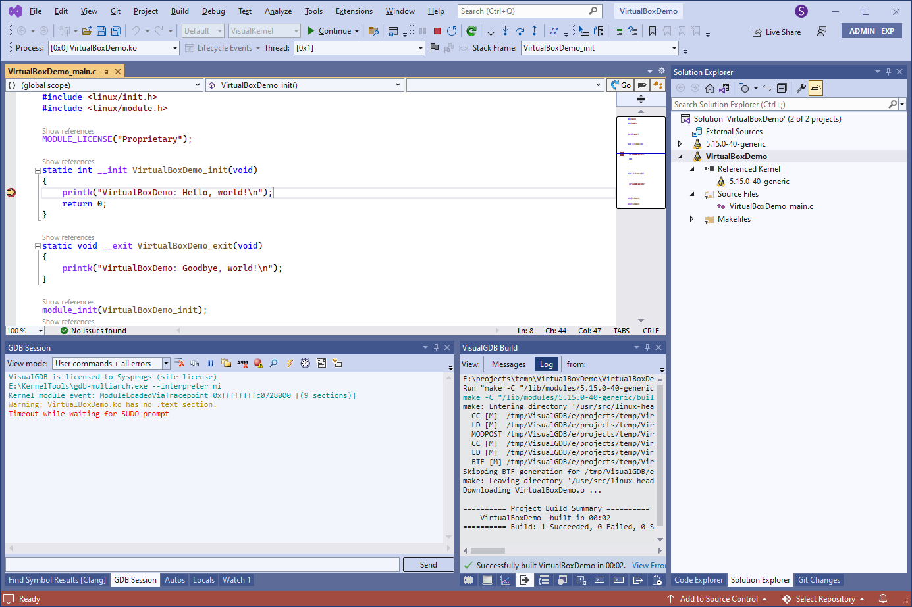
Task: Click the Feedback person icon
Action: click(x=822, y=31)
